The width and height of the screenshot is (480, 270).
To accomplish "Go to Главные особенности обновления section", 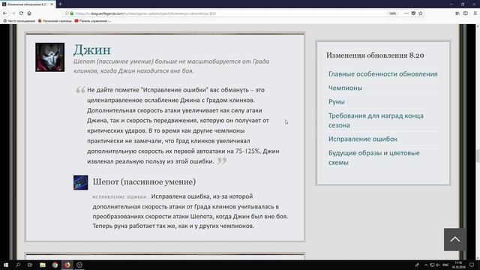I will (383, 74).
